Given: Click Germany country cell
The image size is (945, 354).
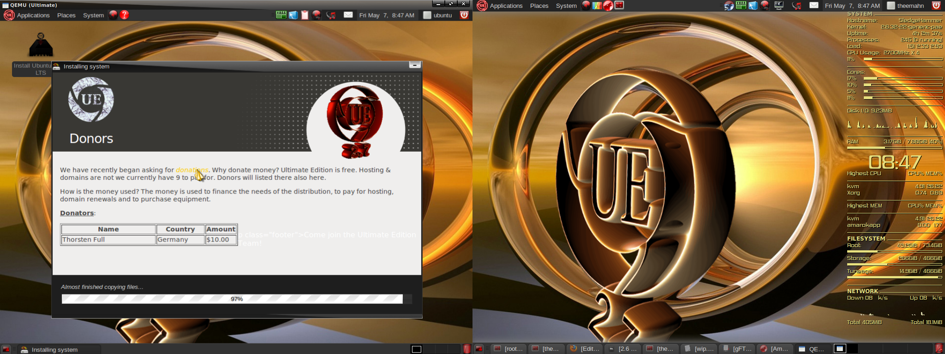Looking at the screenshot, I should [180, 240].
